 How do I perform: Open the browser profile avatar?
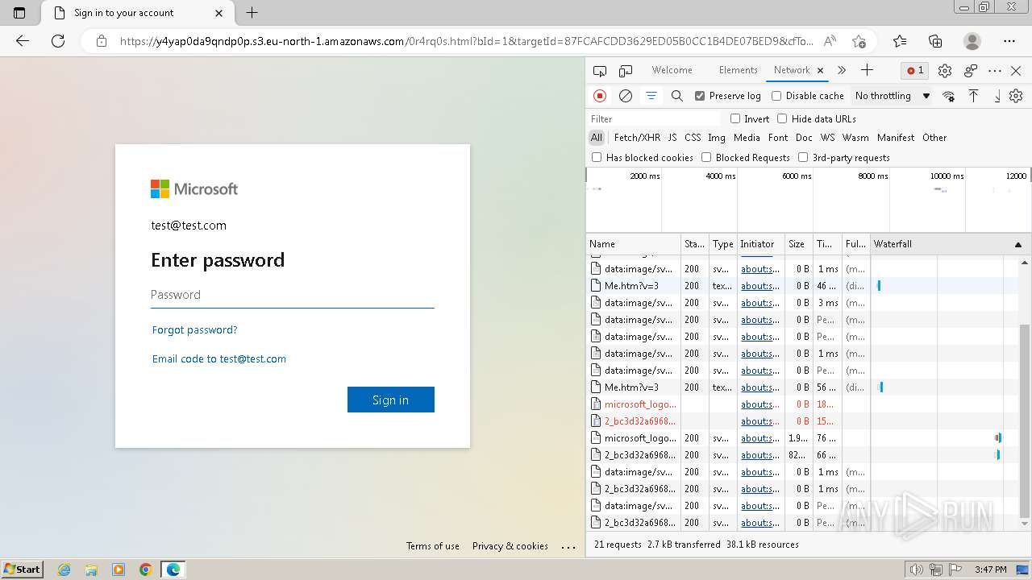(972, 41)
